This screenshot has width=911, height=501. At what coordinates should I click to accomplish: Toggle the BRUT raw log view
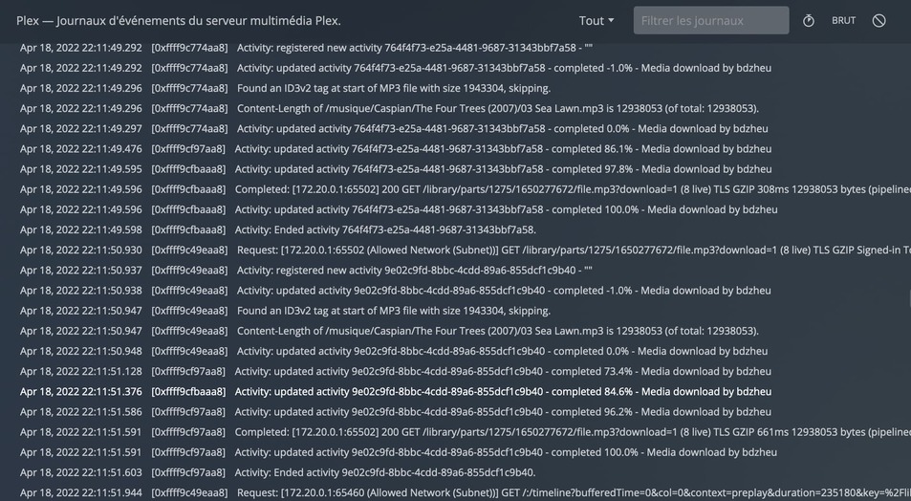click(x=843, y=20)
